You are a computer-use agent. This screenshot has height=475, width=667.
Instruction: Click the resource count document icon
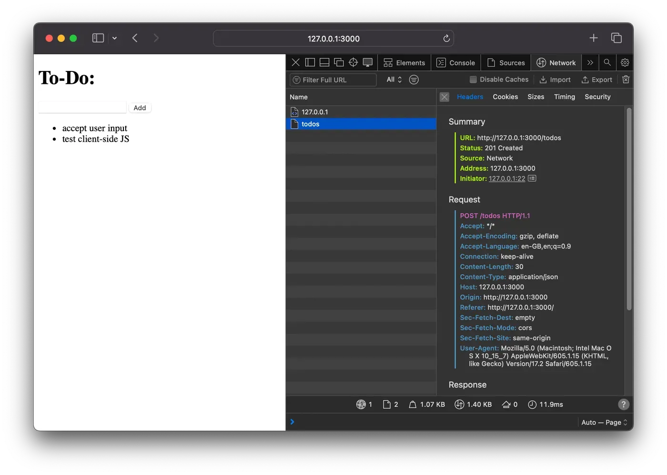[387, 405]
